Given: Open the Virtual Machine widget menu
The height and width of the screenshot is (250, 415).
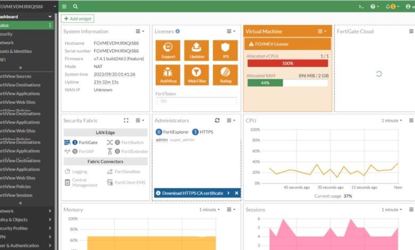Looking at the screenshot, I should [322, 31].
